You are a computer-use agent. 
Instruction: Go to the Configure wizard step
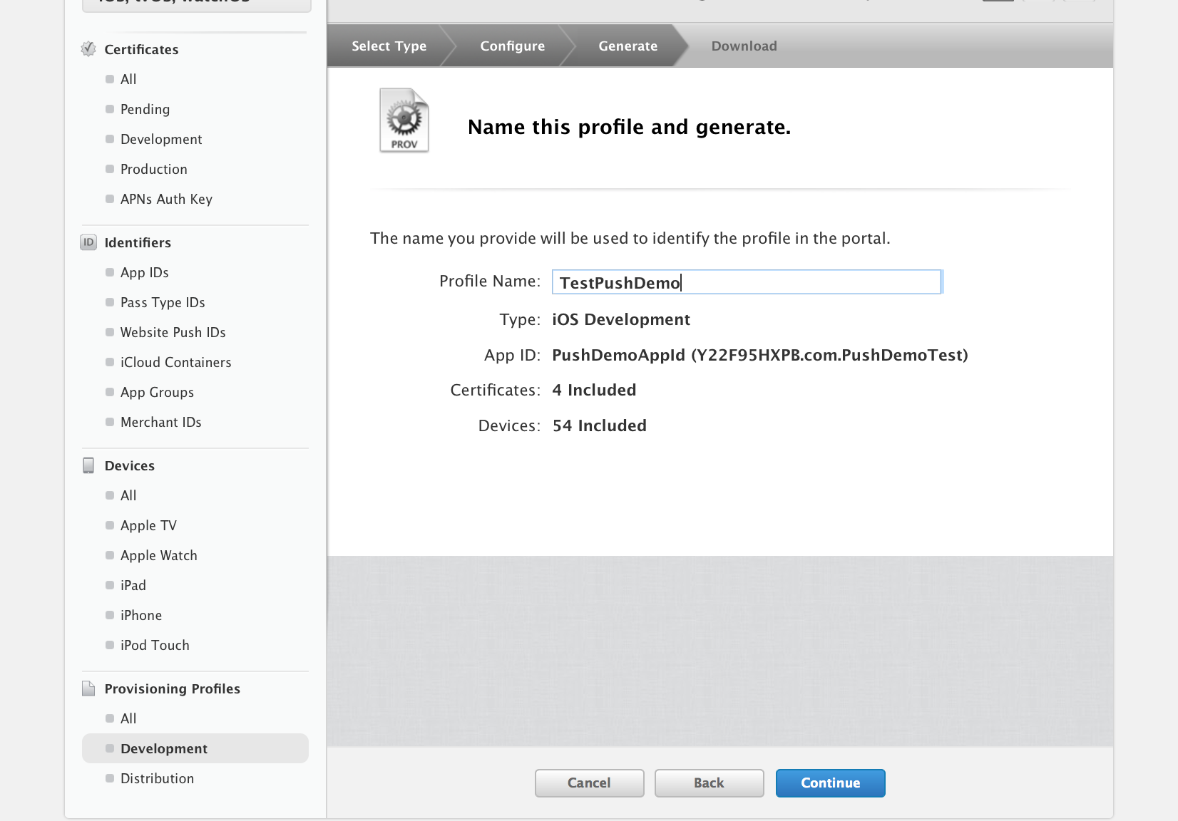[x=512, y=46]
